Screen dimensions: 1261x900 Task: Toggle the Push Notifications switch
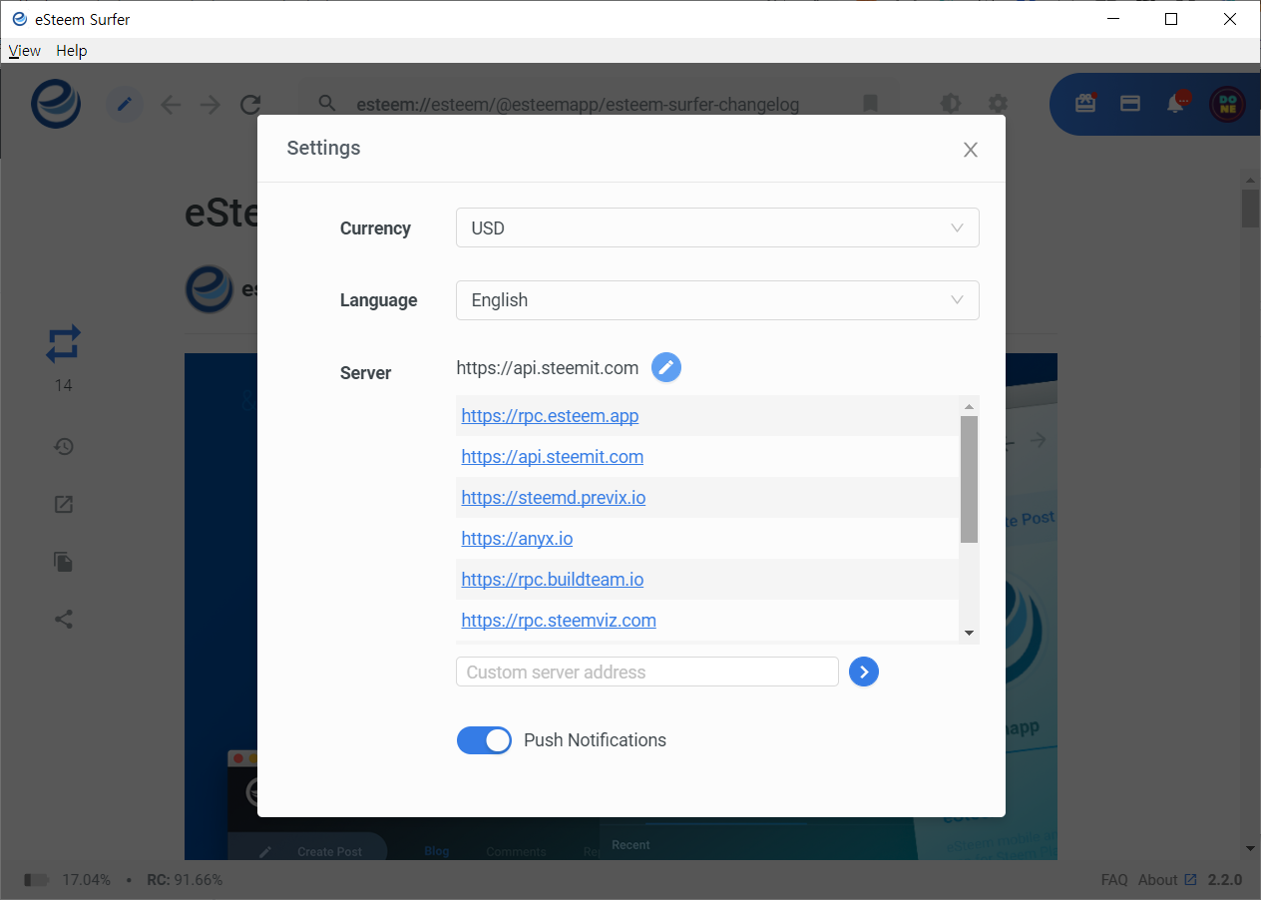point(484,740)
